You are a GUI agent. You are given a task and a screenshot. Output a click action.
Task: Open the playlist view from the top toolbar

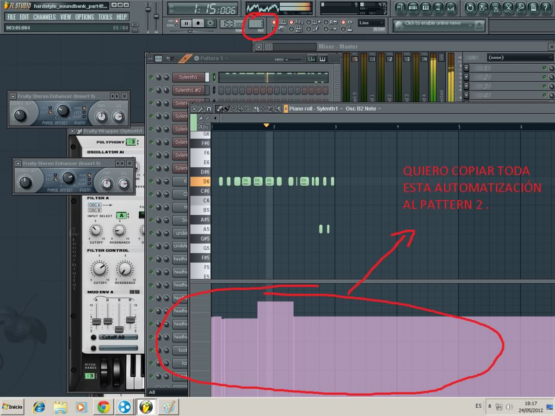401,8
